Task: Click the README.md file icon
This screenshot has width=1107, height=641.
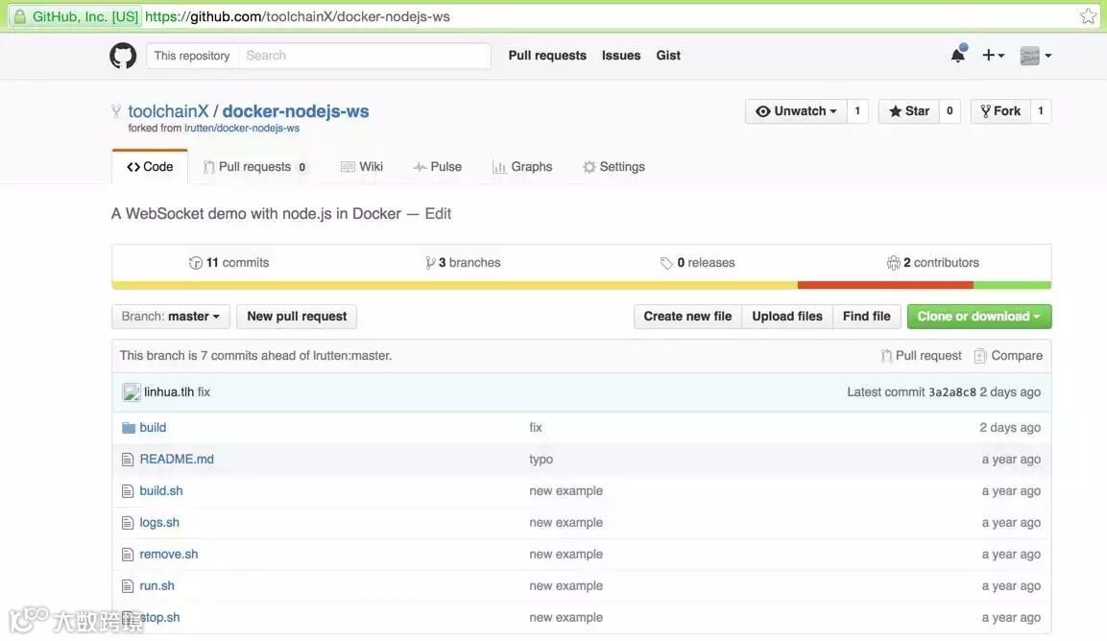Action: 128,460
